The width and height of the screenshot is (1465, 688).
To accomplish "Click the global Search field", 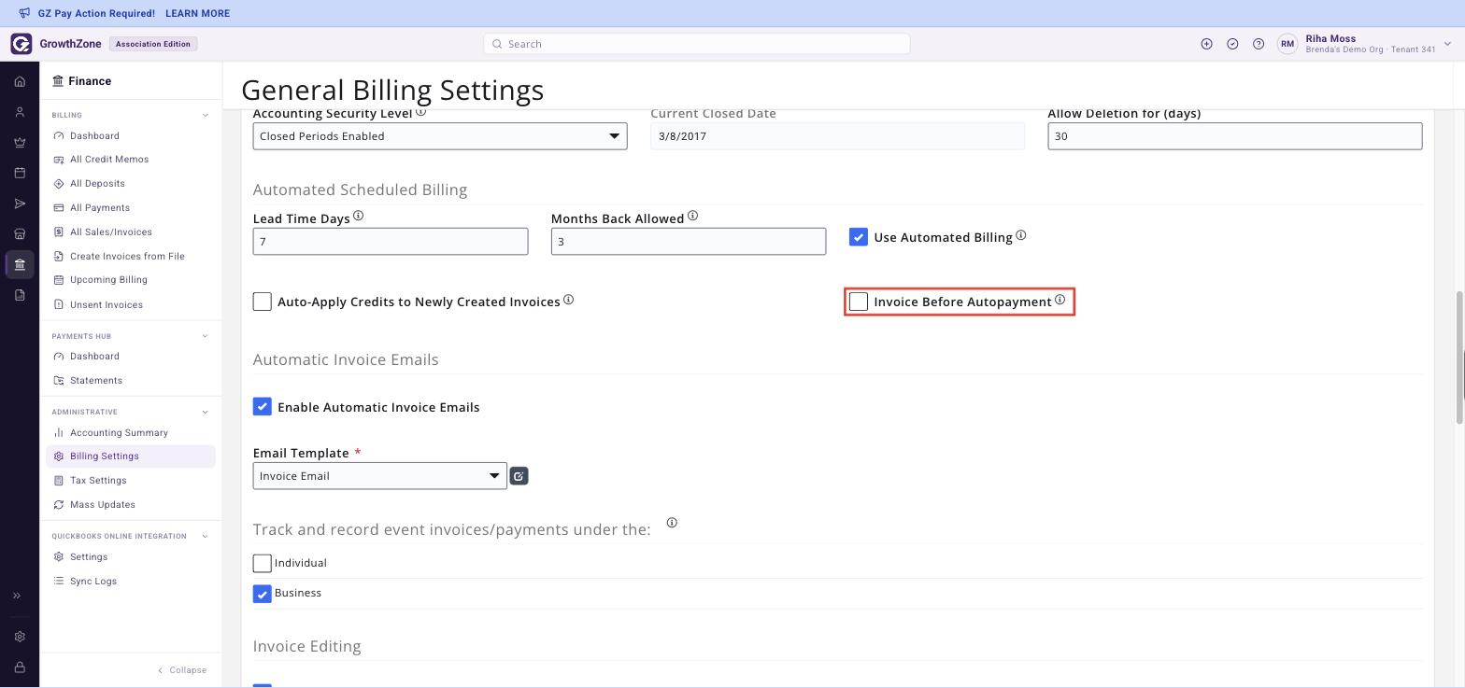I will pyautogui.click(x=697, y=44).
